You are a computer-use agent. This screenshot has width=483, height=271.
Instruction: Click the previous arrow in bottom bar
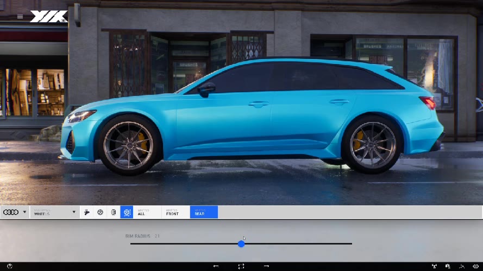pos(216,266)
